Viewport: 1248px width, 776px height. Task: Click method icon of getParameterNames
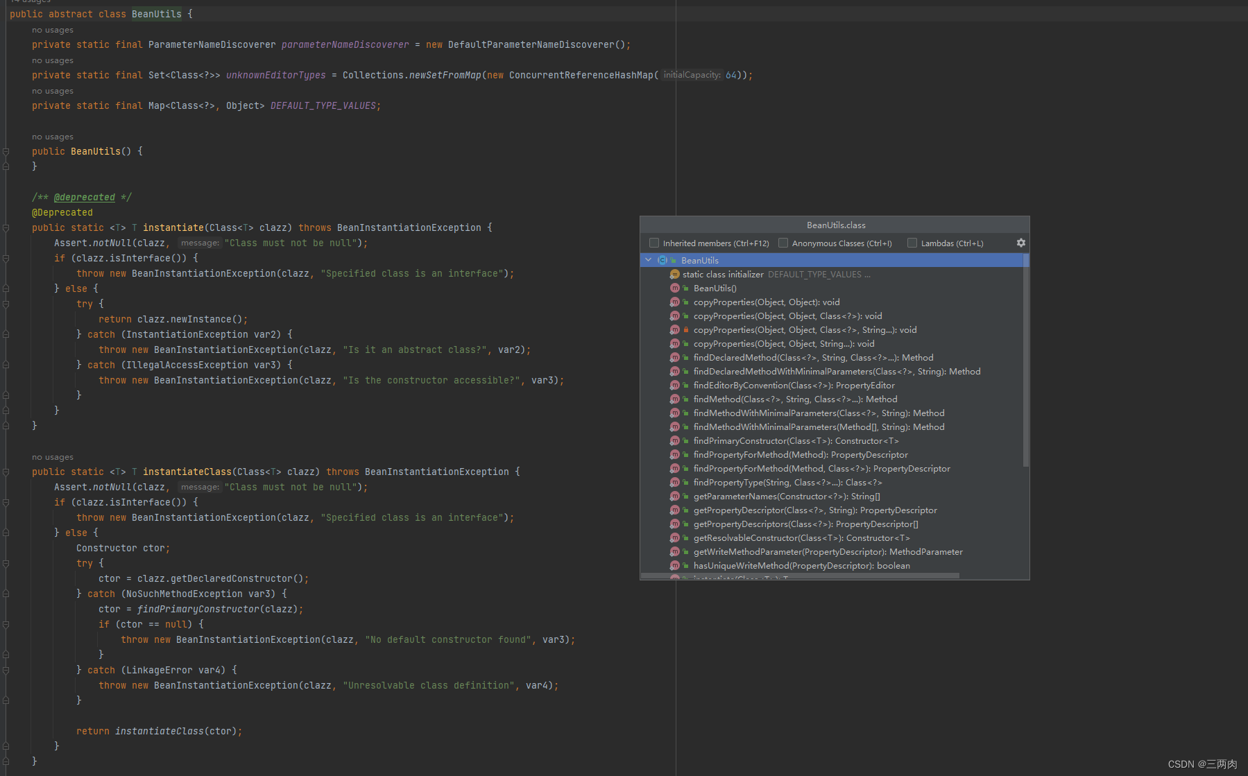tap(674, 496)
